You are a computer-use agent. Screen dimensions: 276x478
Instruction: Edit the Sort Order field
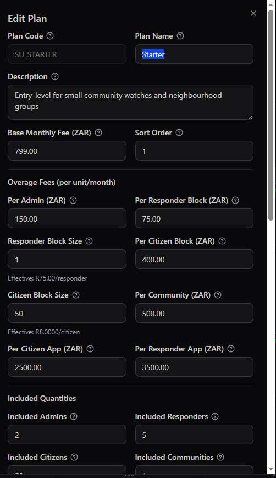point(194,151)
